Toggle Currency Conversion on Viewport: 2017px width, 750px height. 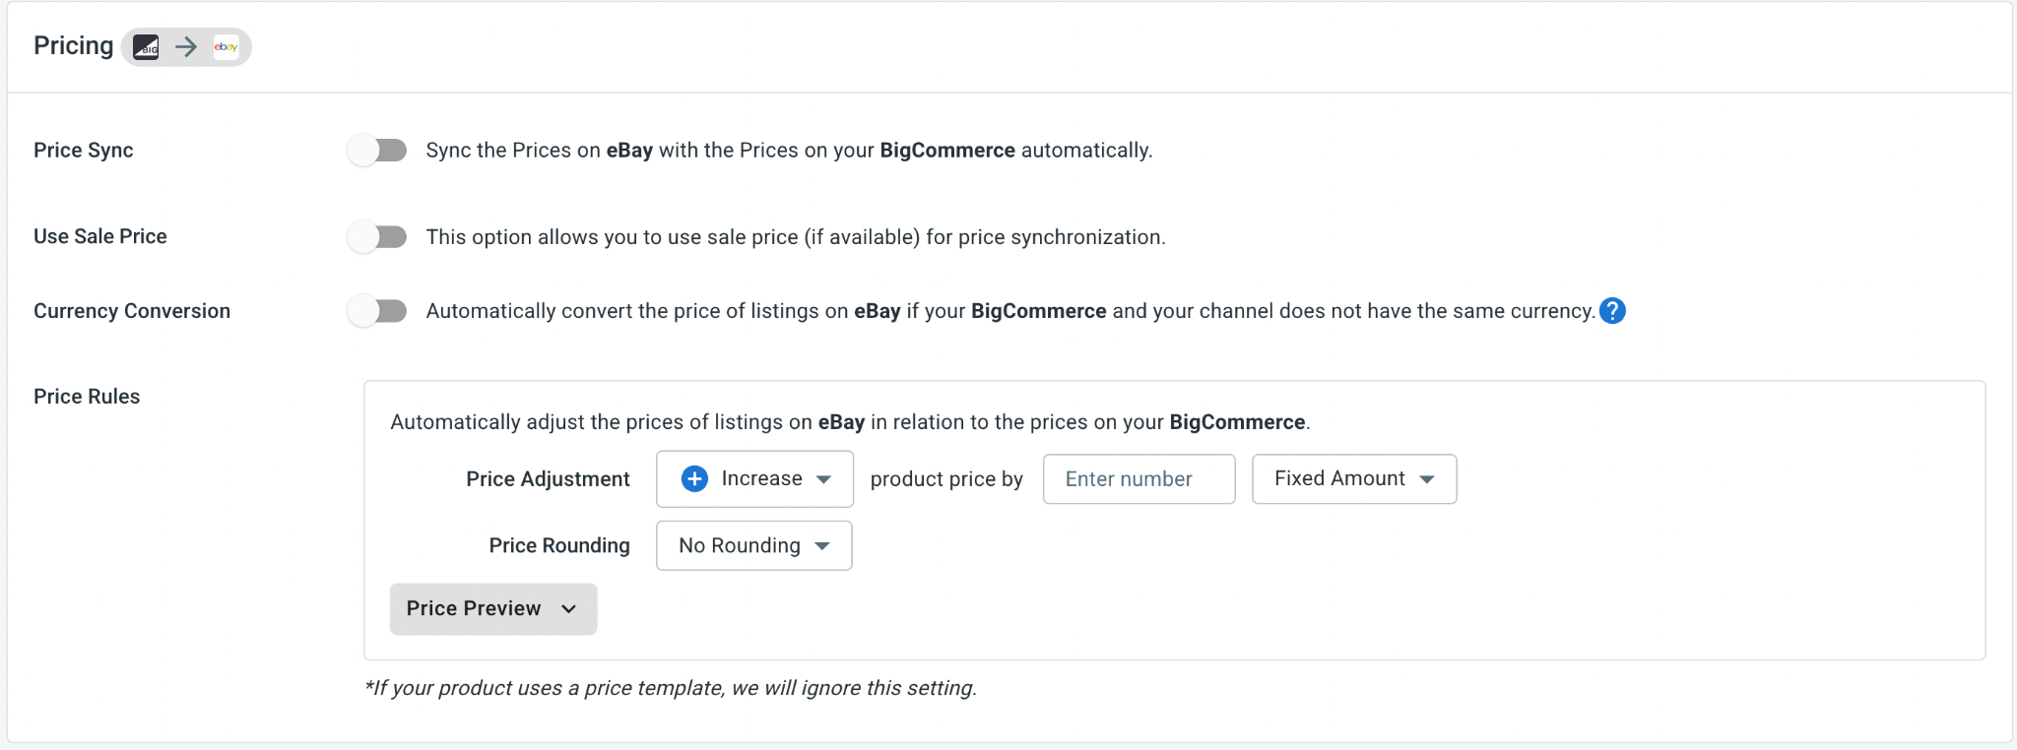(x=377, y=311)
